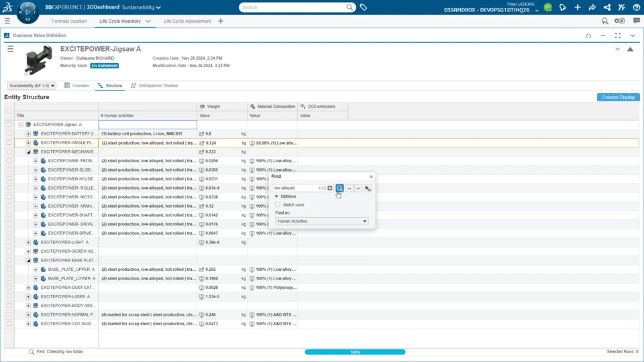Clear the low-alloyed search text
The height and width of the screenshot is (362, 644).
[330, 188]
